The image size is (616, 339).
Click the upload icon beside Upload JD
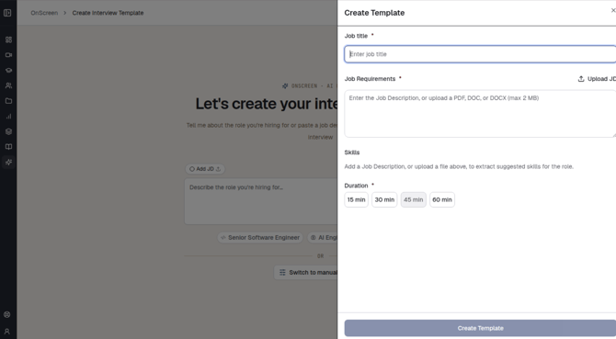pyautogui.click(x=581, y=79)
